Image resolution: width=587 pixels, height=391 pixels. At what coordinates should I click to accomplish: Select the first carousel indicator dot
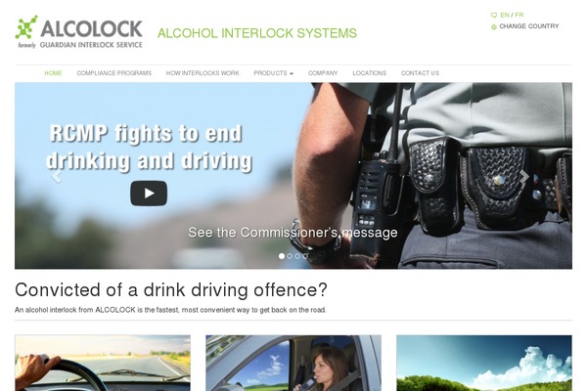coord(282,256)
